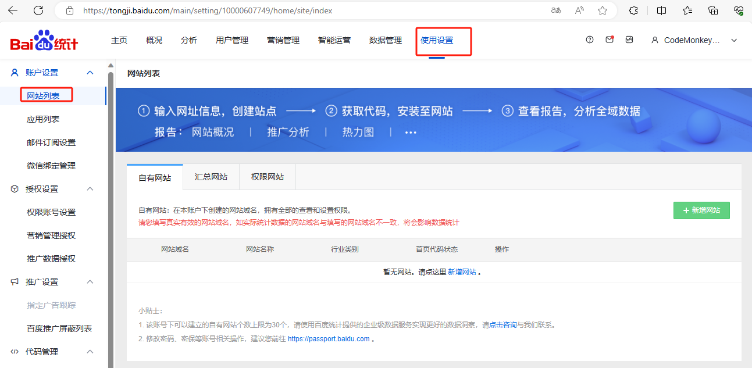
Task: Click the chart image icon in header
Action: coord(629,40)
